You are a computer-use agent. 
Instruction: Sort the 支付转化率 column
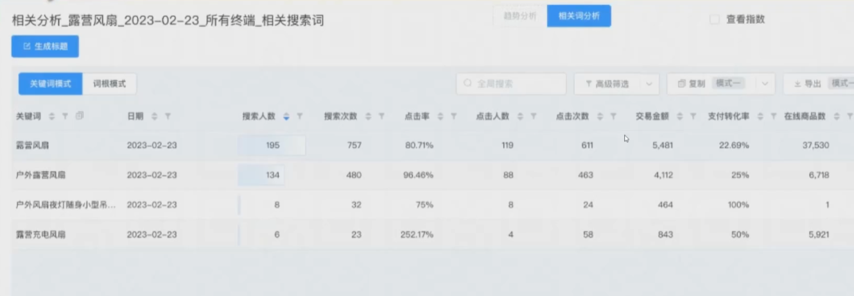761,116
